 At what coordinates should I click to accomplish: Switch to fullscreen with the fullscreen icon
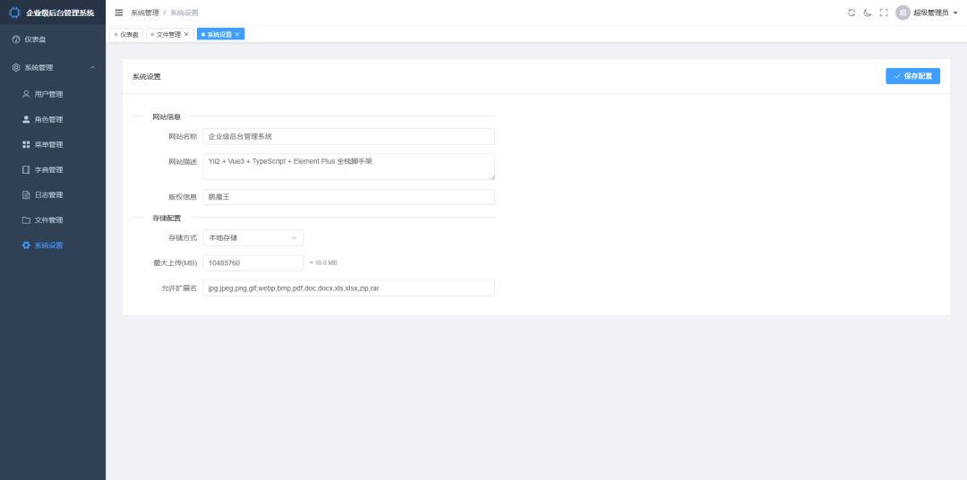[x=884, y=13]
